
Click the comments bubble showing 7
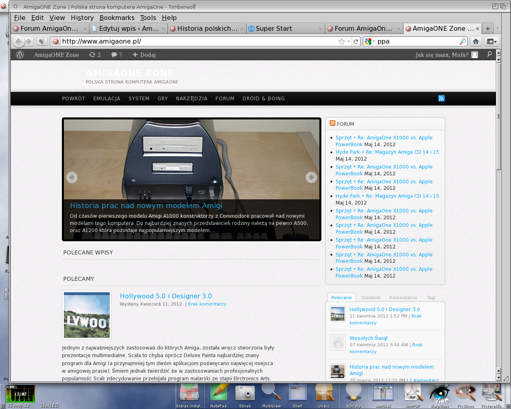tap(117, 55)
